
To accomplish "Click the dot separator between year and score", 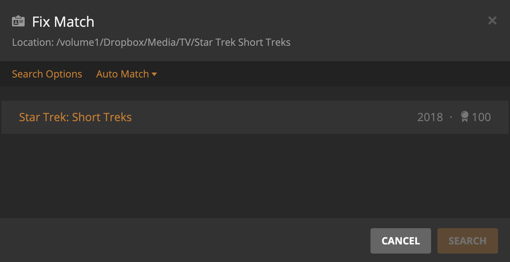I will coord(451,117).
